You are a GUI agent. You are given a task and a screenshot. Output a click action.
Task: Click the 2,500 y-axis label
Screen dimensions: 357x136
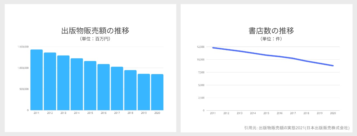[201, 98]
